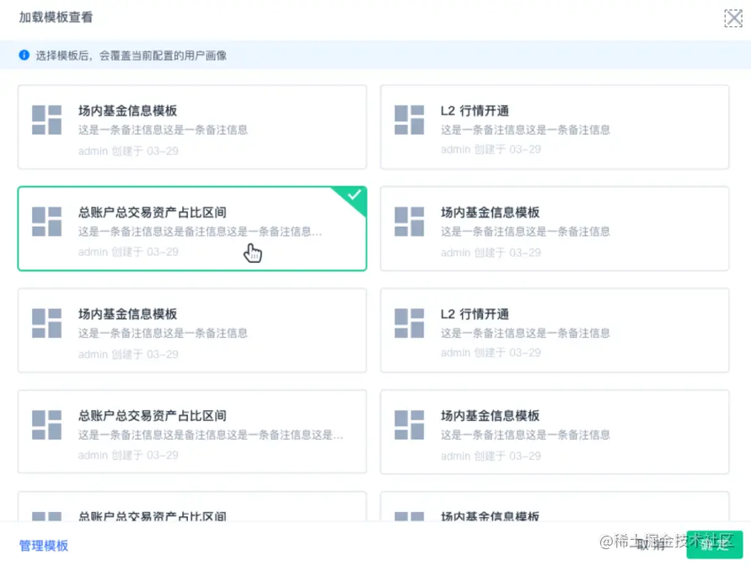Cancel with the 取消 button
The width and height of the screenshot is (751, 566).
click(x=652, y=544)
